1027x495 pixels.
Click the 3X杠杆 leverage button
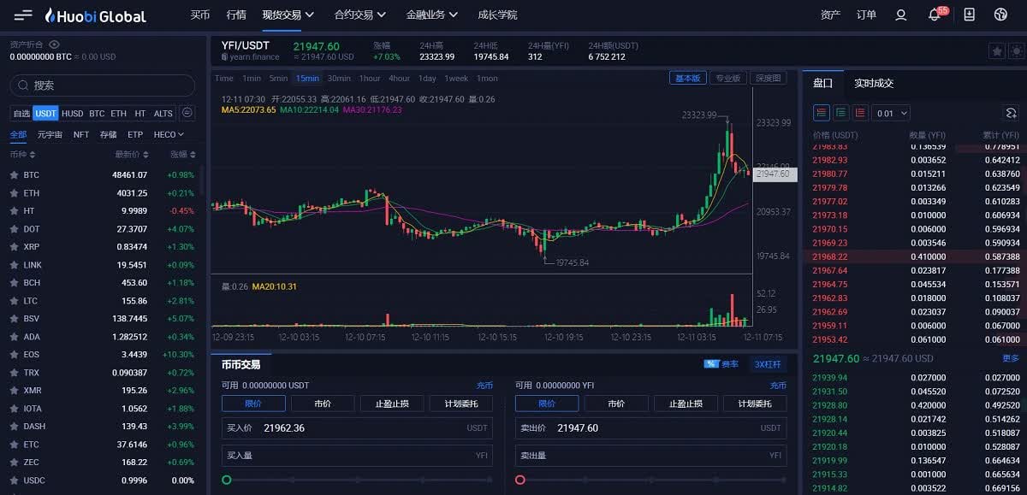click(x=768, y=364)
